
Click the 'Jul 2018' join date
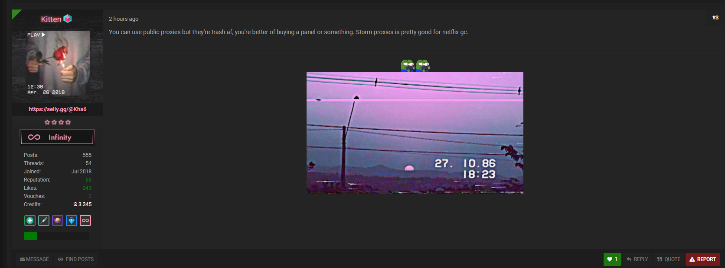tap(82, 172)
